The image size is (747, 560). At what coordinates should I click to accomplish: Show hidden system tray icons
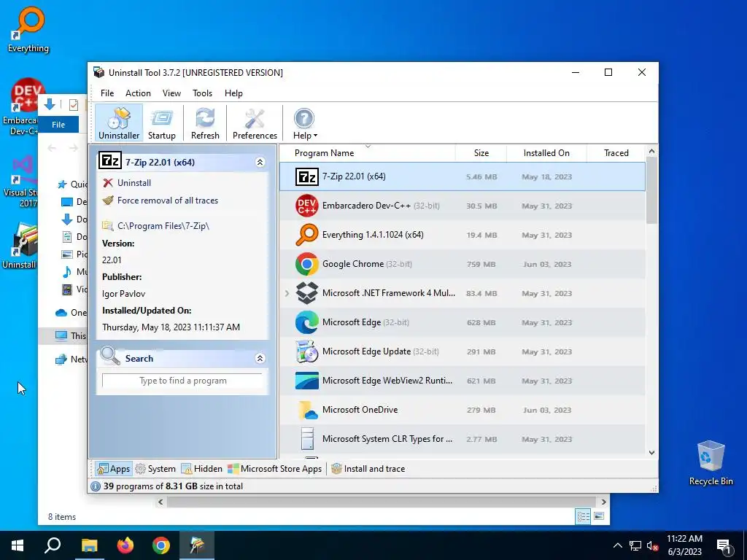617,545
